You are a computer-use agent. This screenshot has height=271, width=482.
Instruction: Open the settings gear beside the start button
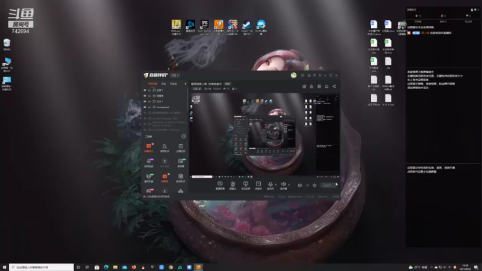click(315, 185)
